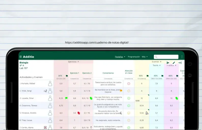Click the orange flag in Sergi Vidal's comment
Image resolution: width=202 pixels, height=130 pixels.
121,90
